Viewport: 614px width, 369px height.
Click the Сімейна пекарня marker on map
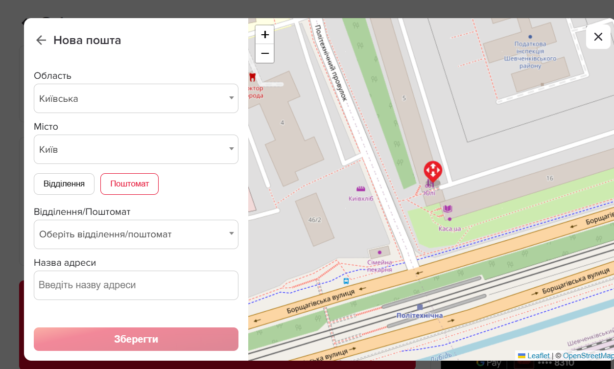(379, 253)
